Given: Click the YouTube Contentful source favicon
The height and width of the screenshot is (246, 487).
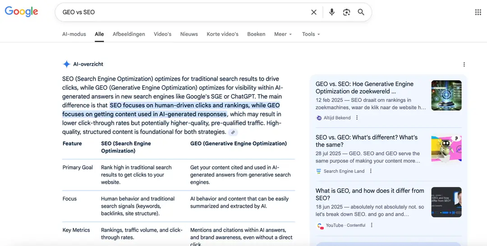Looking at the screenshot, I should [320, 226].
